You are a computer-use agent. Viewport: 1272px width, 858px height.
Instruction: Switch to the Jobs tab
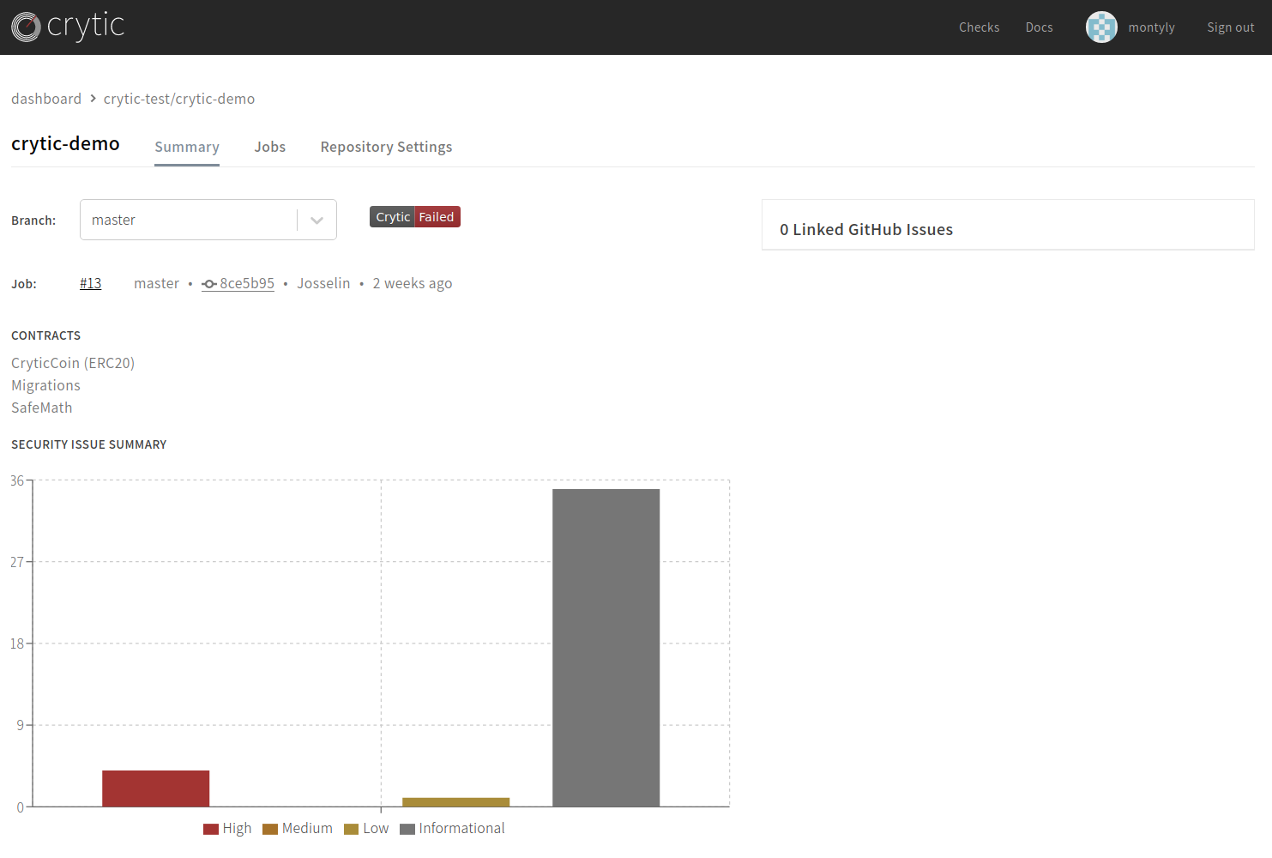269,147
